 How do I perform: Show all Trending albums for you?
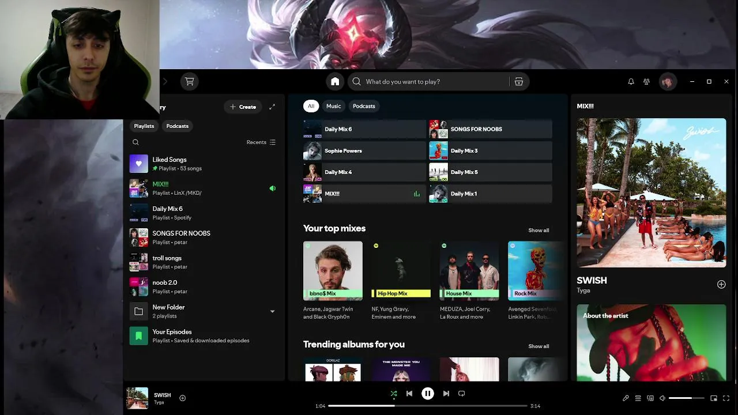pyautogui.click(x=539, y=346)
